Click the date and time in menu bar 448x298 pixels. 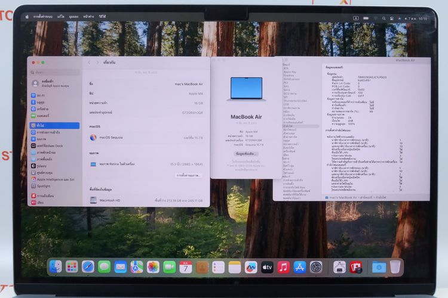pos(416,19)
